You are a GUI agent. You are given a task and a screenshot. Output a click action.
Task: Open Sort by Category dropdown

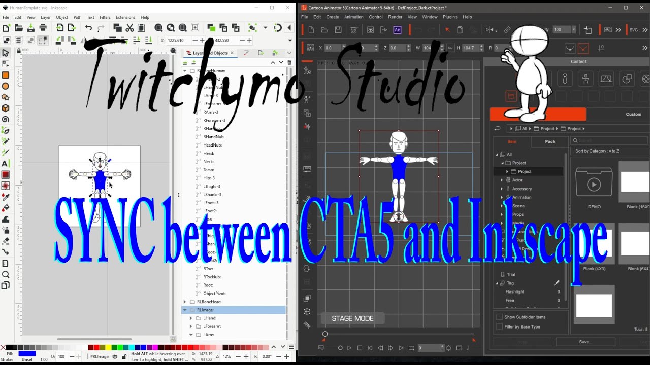(609, 151)
